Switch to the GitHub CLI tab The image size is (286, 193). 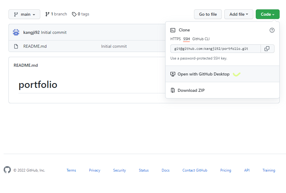201,39
